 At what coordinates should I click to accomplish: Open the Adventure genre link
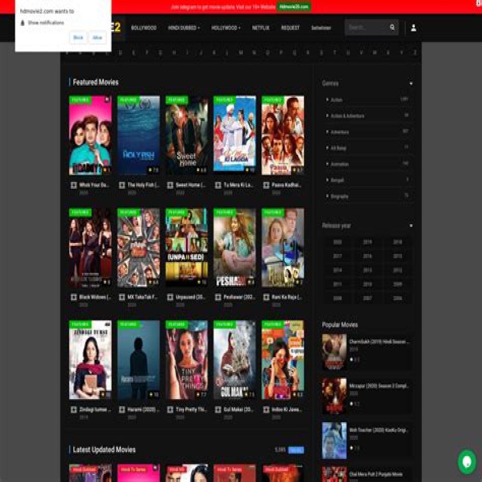[x=340, y=132]
